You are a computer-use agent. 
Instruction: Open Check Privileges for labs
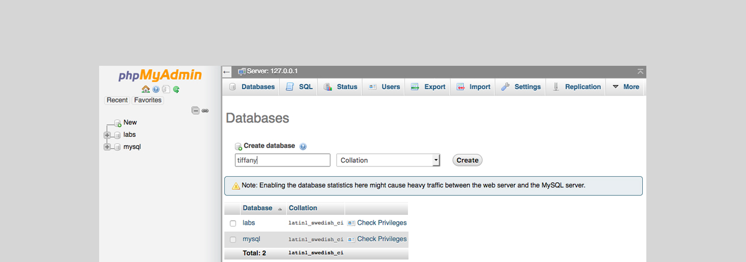(382, 223)
